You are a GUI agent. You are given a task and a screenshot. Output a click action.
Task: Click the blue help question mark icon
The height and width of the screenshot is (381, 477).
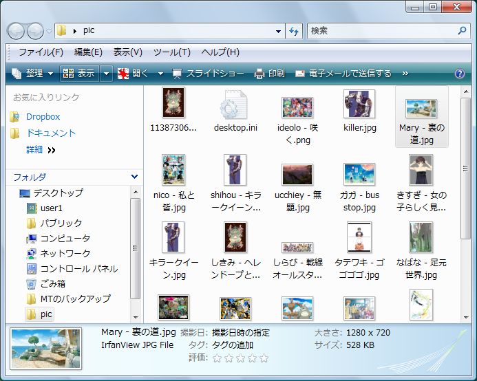click(460, 74)
